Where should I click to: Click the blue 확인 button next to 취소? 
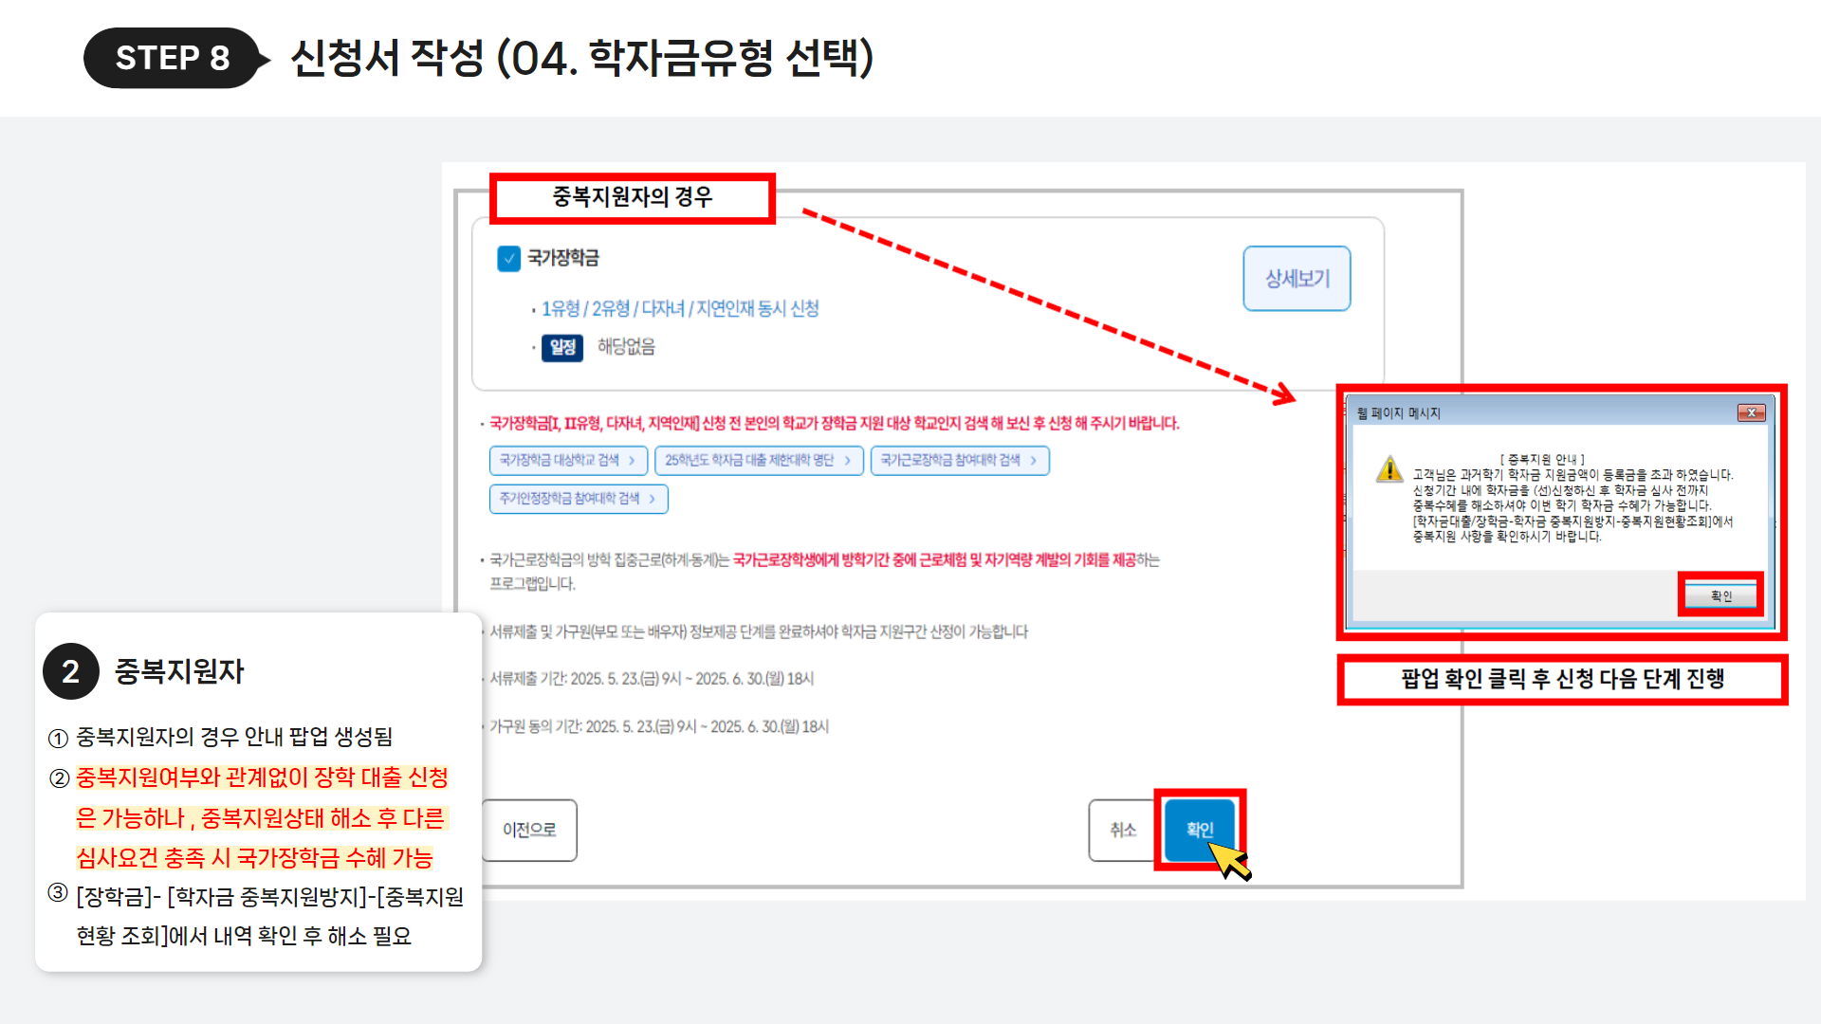[1200, 830]
